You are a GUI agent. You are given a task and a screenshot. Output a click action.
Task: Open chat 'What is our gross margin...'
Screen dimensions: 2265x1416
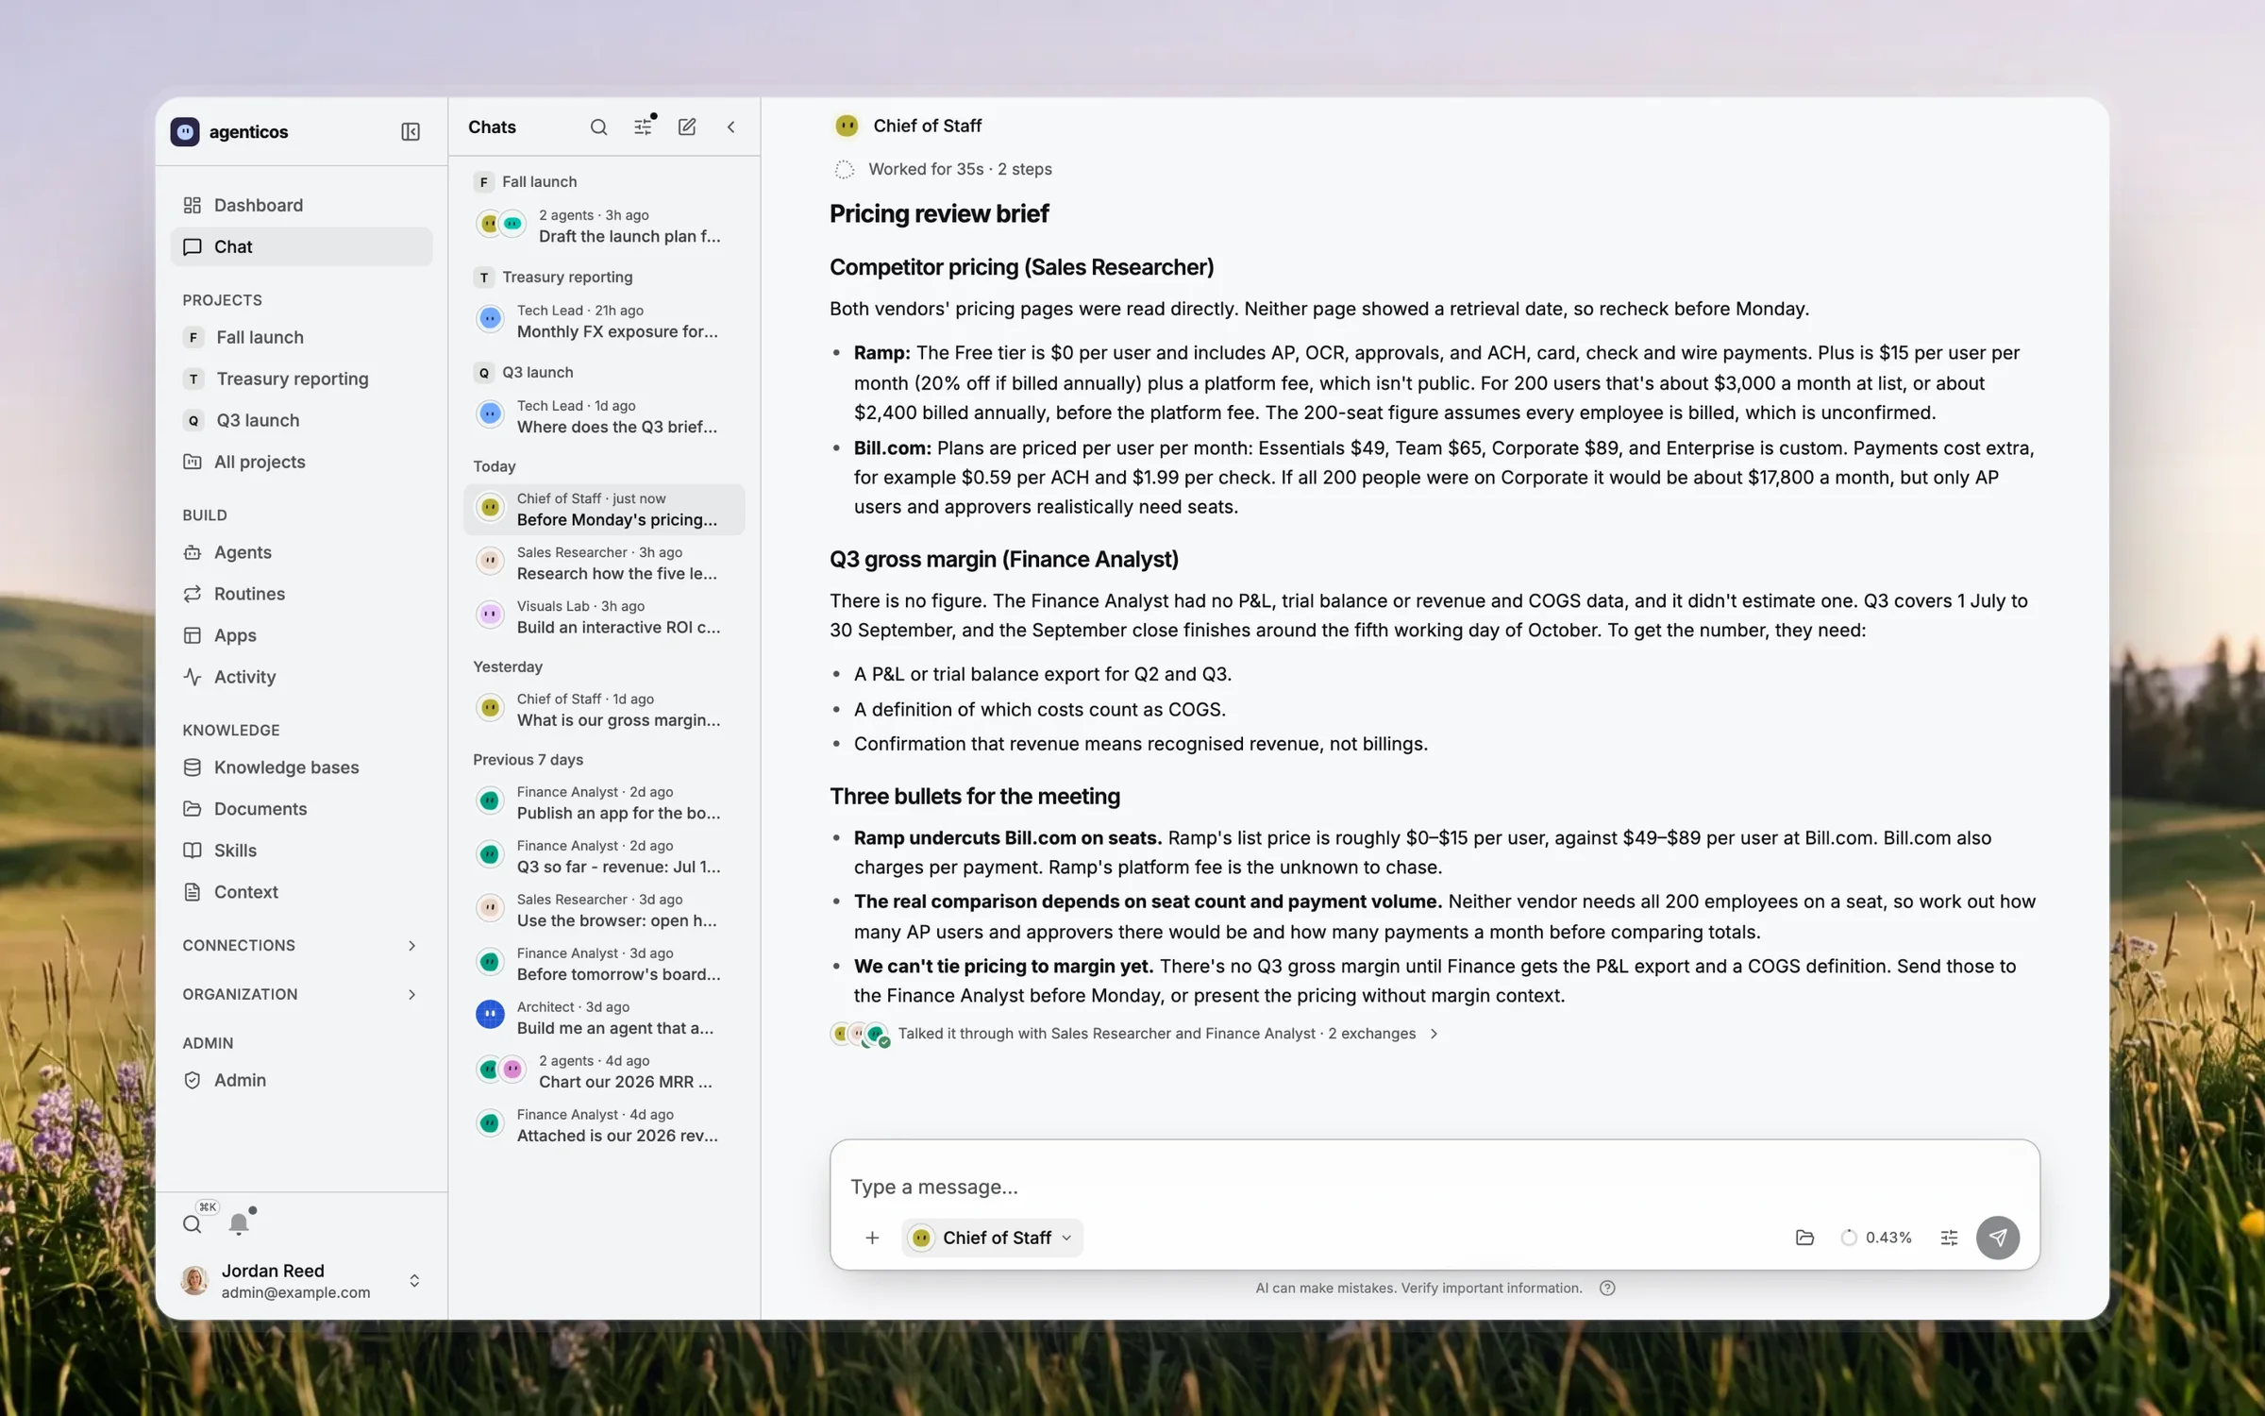tap(604, 709)
